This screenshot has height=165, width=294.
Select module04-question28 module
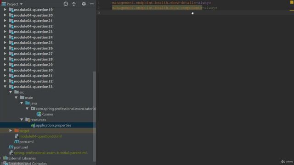pos(33,59)
